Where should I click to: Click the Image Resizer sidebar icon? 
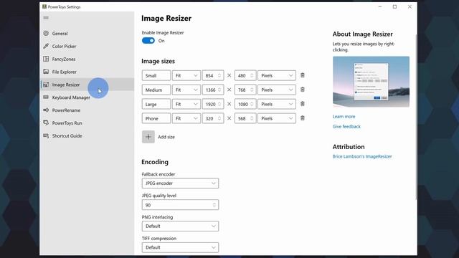(x=46, y=85)
